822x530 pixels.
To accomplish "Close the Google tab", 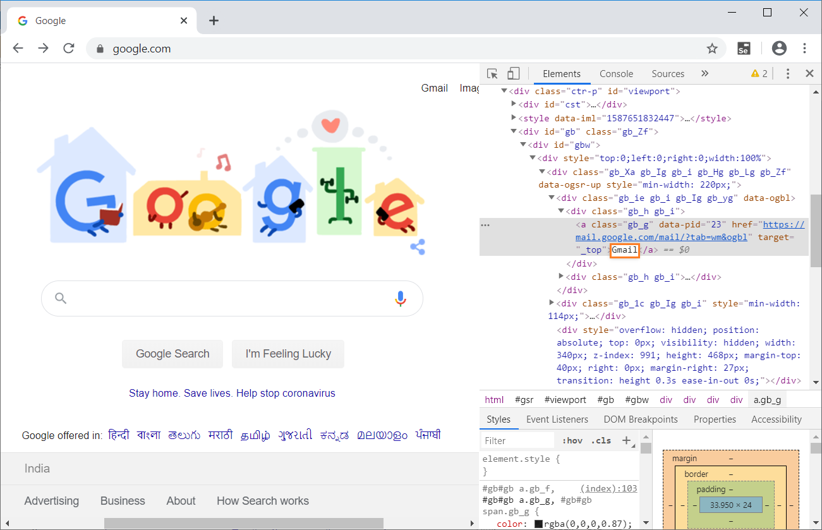I will (184, 21).
